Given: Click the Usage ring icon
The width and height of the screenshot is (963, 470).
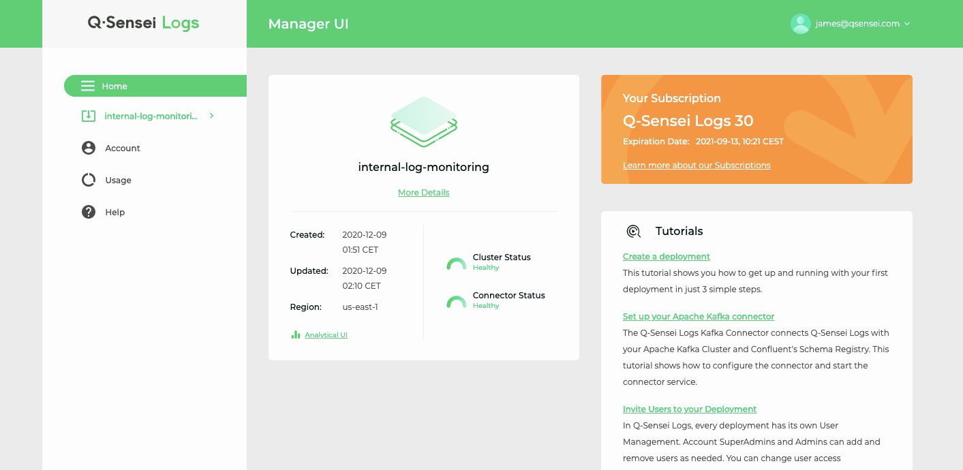Looking at the screenshot, I should (x=89, y=180).
